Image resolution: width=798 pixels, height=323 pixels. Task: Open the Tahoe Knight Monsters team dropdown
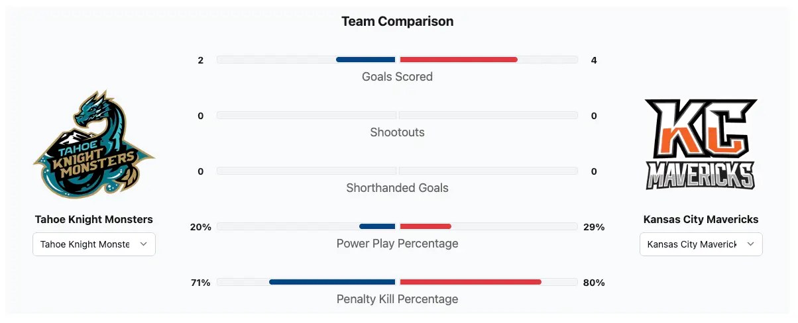(x=94, y=244)
